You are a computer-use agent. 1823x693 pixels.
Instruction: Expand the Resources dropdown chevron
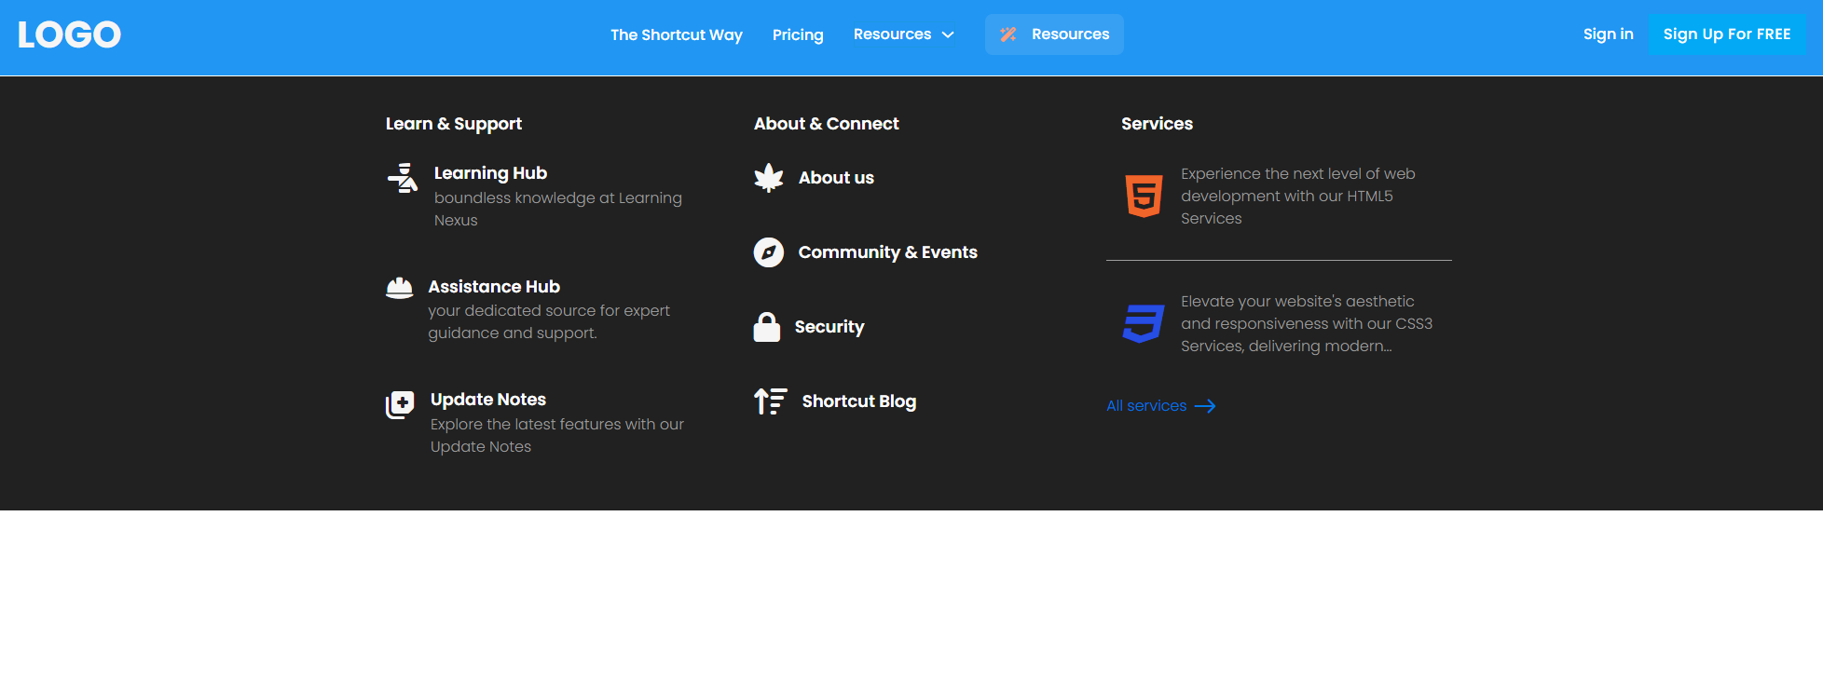click(948, 35)
